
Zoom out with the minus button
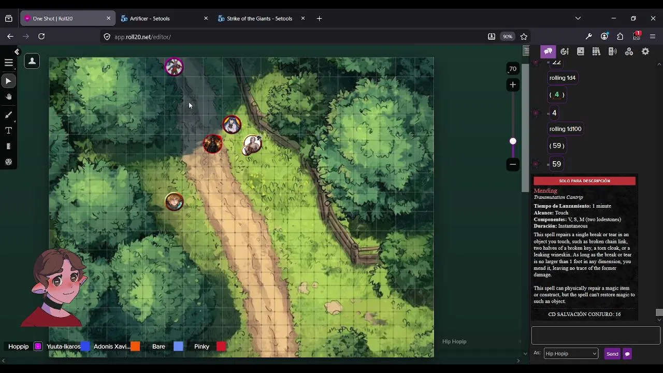pyautogui.click(x=513, y=164)
